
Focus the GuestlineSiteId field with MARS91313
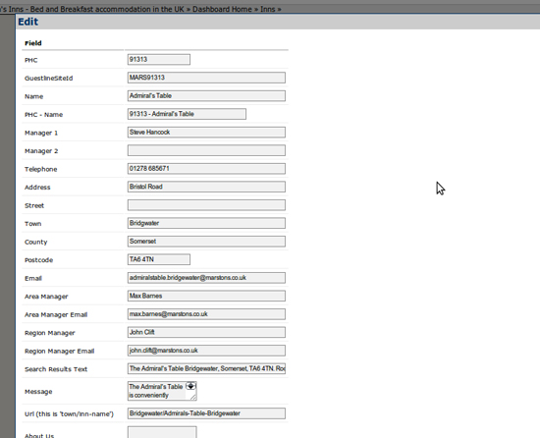206,78
